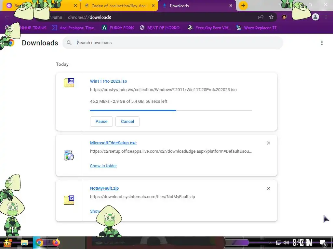Open the NotMyFault.zip file link
This screenshot has width=333, height=249.
pyautogui.click(x=104, y=188)
